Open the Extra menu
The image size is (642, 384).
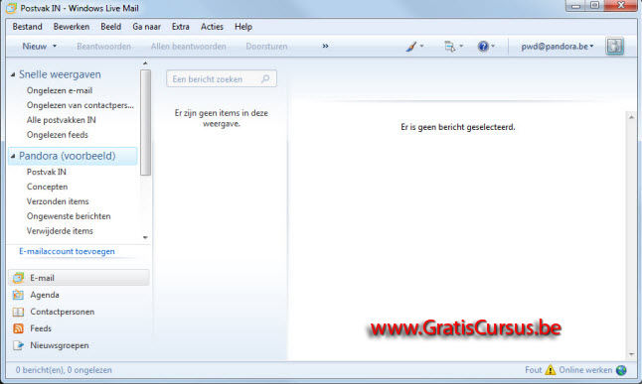pos(180,27)
